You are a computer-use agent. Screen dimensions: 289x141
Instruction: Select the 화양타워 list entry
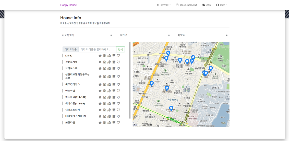[70, 122]
